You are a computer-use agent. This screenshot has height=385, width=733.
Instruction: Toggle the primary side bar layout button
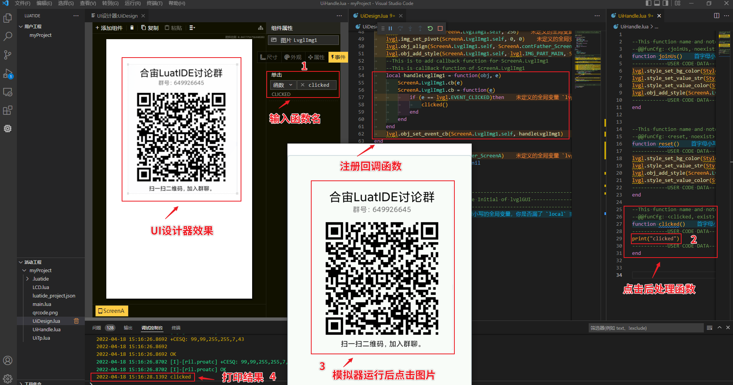tap(649, 3)
